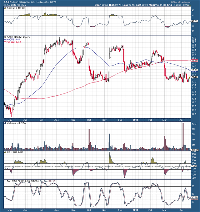Screen dimensions: 200x212
Task: Click the Axon Enterprise, Inc. company name
Action: pyautogui.click(x=23, y=2)
